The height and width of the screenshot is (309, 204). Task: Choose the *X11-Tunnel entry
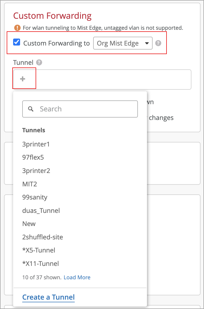pyautogui.click(x=41, y=264)
